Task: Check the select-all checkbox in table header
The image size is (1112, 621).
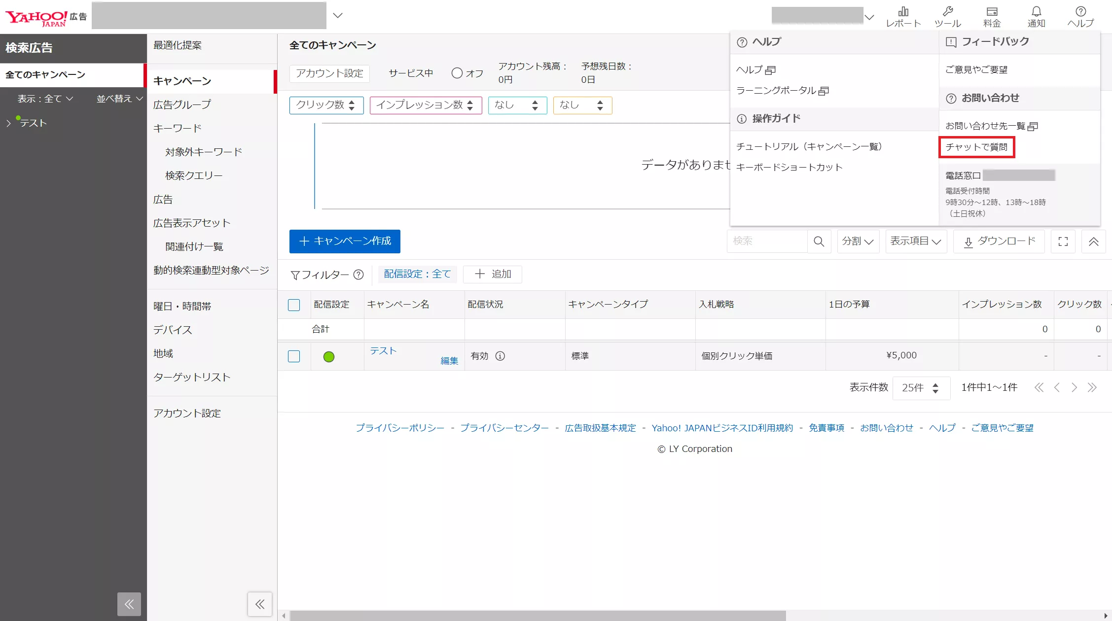Action: pos(294,305)
